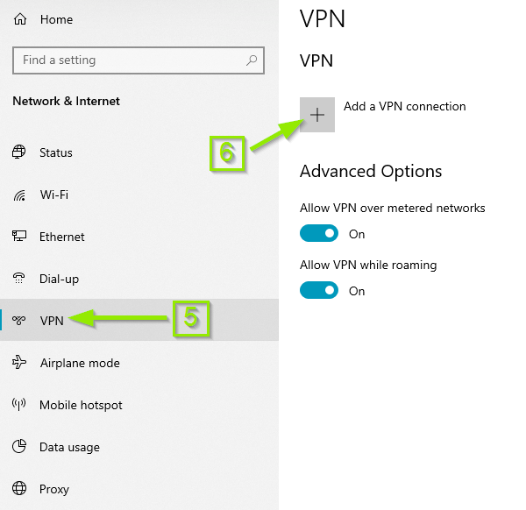The width and height of the screenshot is (526, 510).
Task: Click the Home house icon
Action: coord(20,19)
